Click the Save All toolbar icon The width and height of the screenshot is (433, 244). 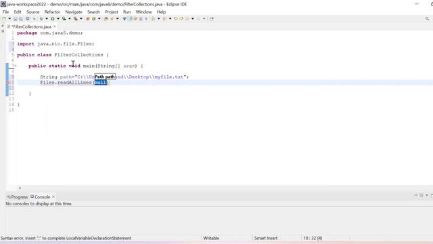tap(21, 19)
